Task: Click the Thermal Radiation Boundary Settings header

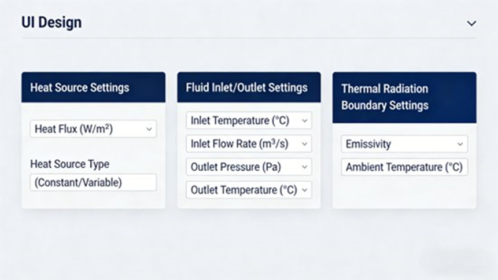Action: [404, 97]
